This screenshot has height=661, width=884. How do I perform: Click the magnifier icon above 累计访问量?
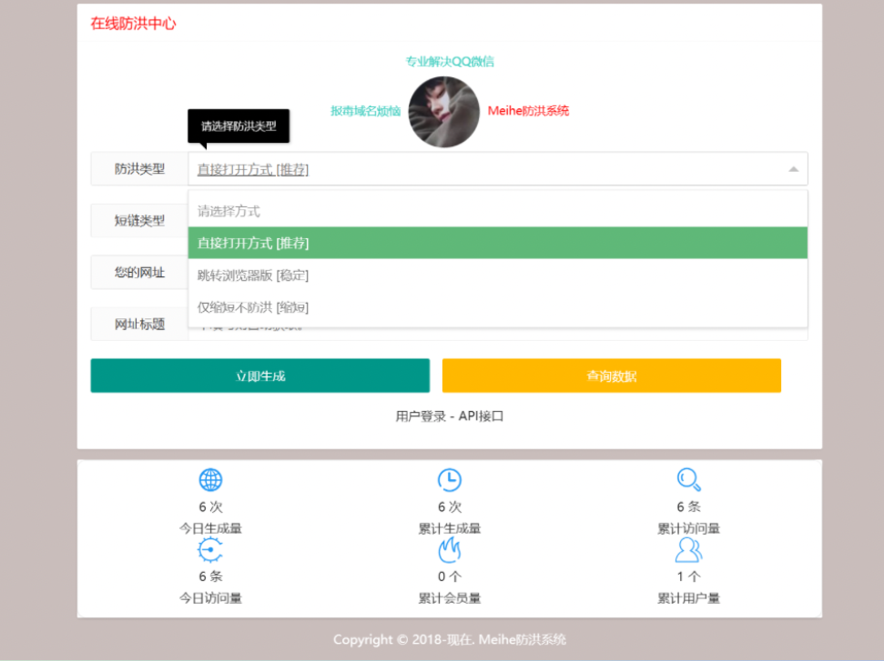click(688, 479)
